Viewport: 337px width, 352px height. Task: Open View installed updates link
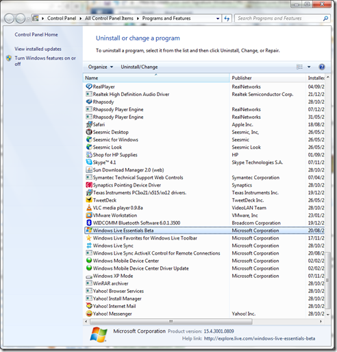point(38,49)
